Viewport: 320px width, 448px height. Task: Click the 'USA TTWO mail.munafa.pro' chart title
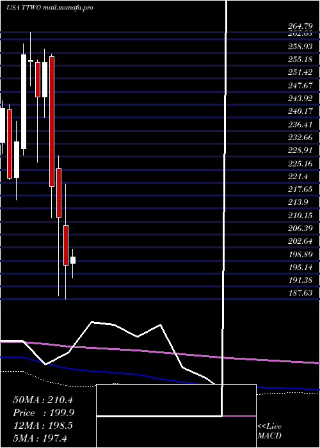tap(50, 8)
